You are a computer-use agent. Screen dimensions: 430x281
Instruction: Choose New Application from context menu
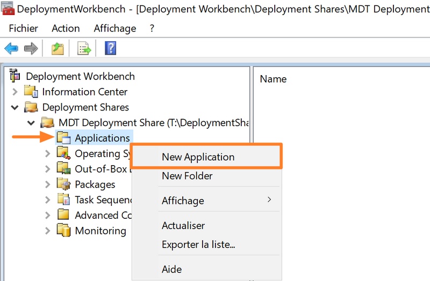pyautogui.click(x=198, y=157)
